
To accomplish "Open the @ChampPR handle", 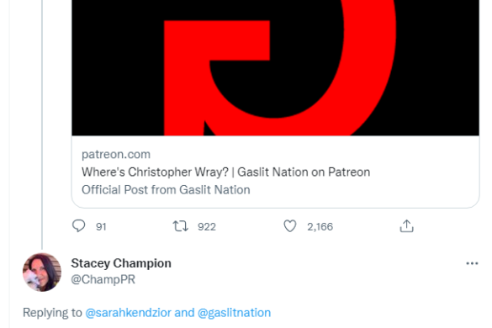I will tap(103, 279).
